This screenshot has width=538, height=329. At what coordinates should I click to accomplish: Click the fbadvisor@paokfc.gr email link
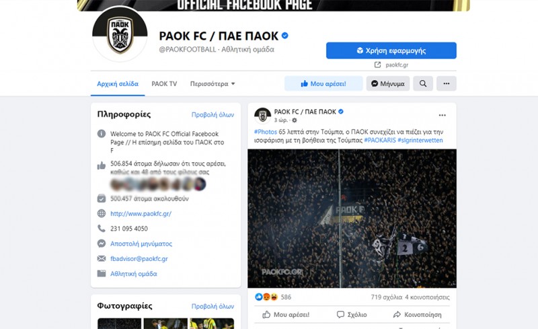pyautogui.click(x=139, y=258)
